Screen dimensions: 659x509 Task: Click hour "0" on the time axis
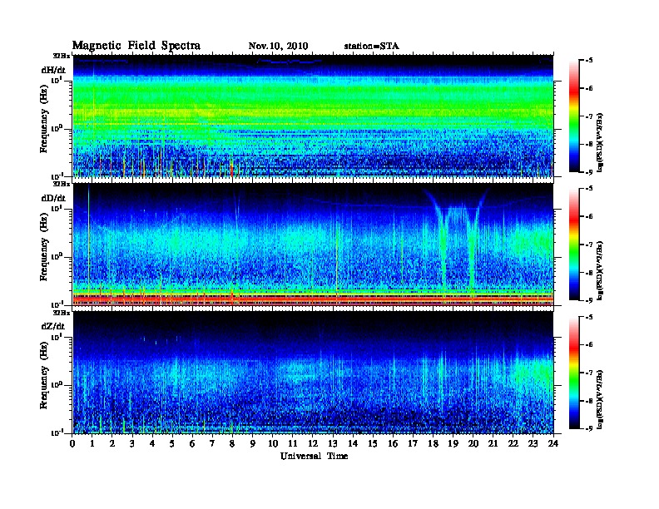click(72, 444)
